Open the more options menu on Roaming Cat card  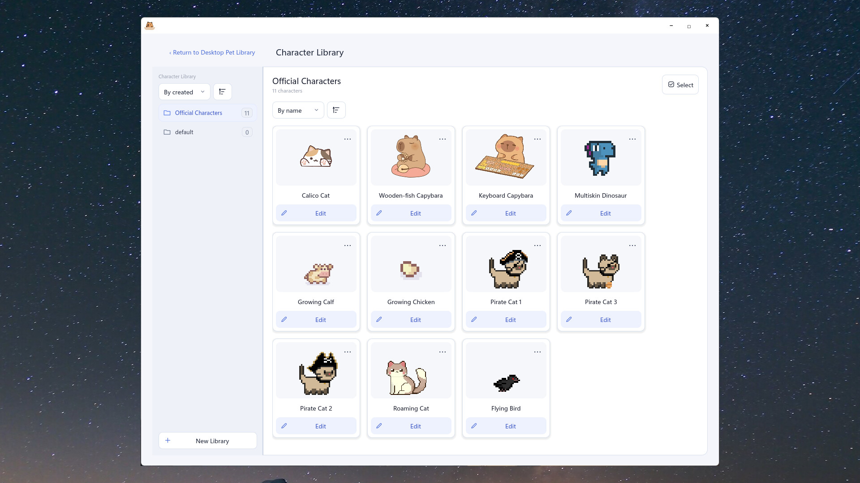click(x=443, y=352)
